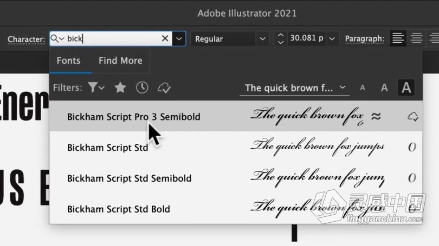The image size is (439, 246).
Task: Select Bickham Script Std Semibold font
Action: pos(236,177)
